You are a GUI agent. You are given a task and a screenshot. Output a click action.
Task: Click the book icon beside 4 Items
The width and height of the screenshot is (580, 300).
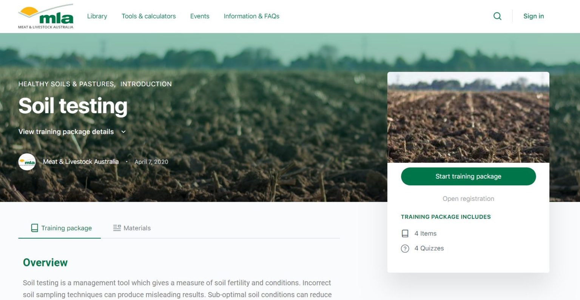coord(405,234)
